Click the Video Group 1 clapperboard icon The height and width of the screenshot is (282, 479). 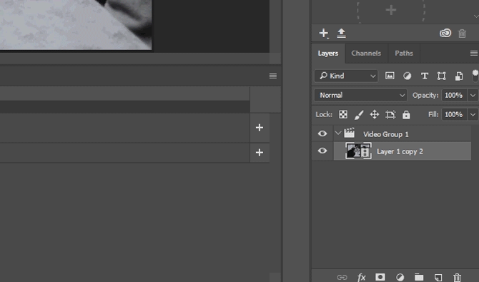[349, 133]
